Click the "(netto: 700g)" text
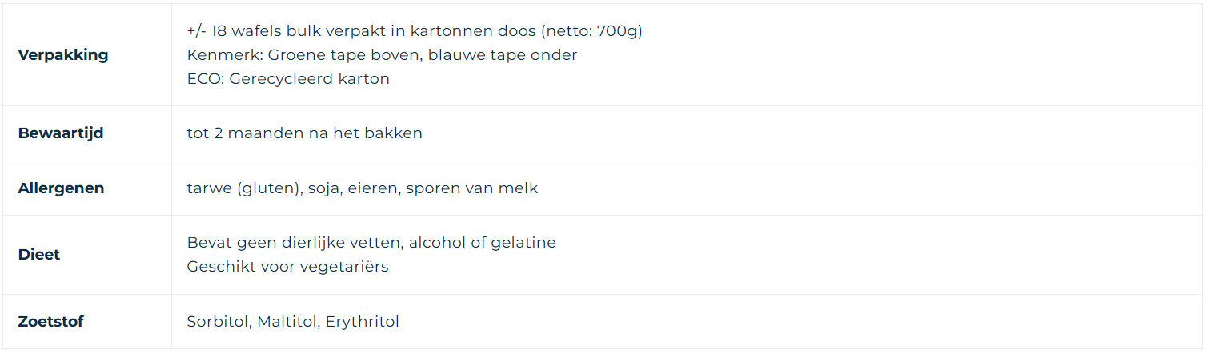The width and height of the screenshot is (1207, 353). pyautogui.click(x=591, y=31)
